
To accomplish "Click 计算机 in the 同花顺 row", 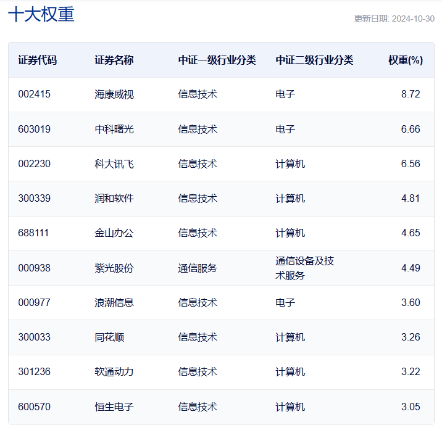I will (290, 337).
